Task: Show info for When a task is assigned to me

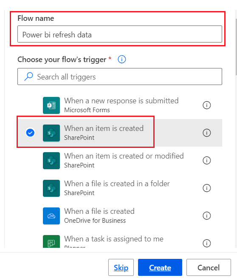Action: coord(207,243)
